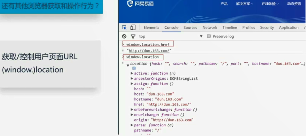Click the hostname property row

coord(158,99)
